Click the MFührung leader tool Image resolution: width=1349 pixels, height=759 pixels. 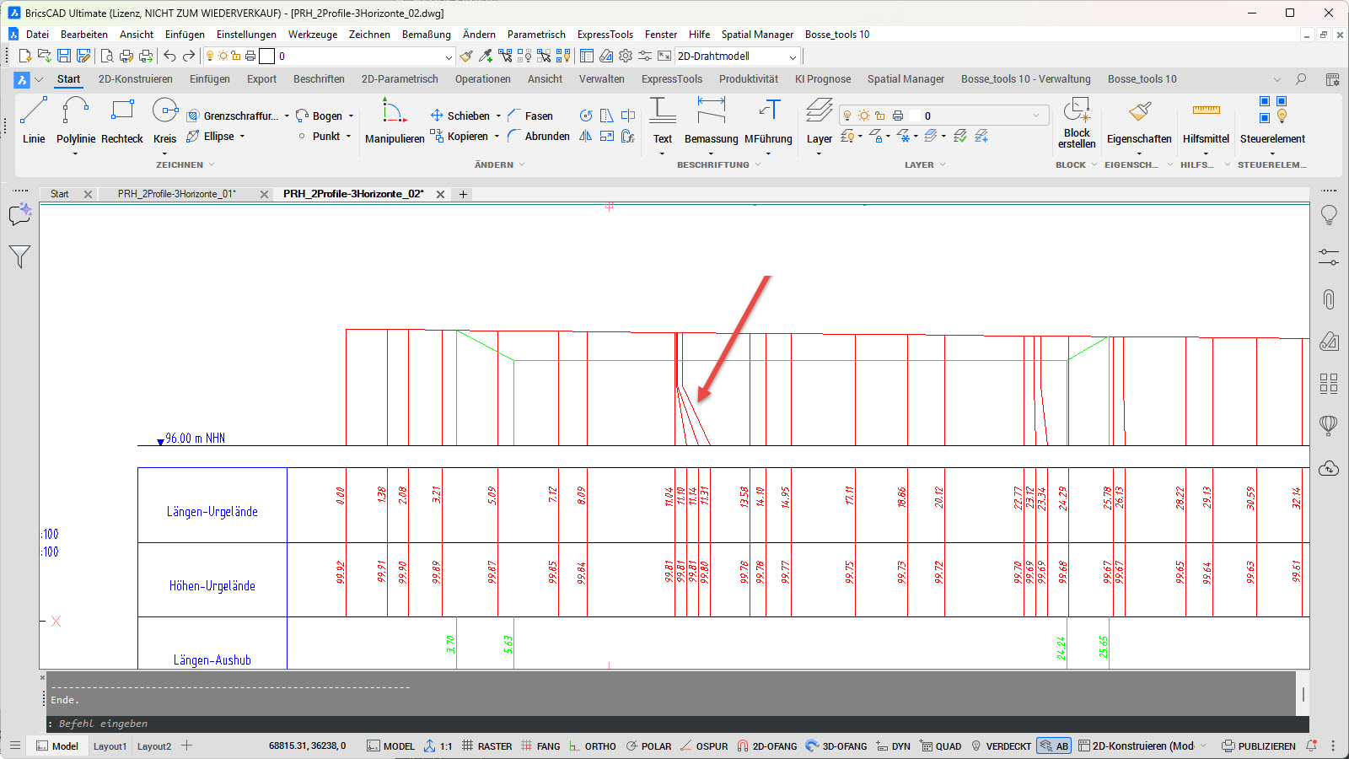pyautogui.click(x=768, y=121)
